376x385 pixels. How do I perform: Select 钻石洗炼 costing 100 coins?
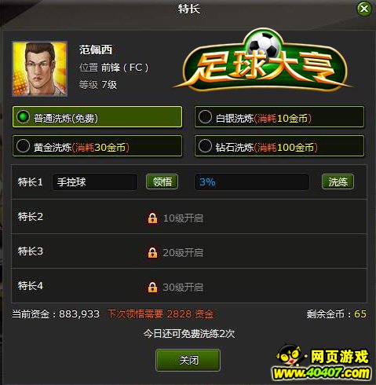(279, 146)
